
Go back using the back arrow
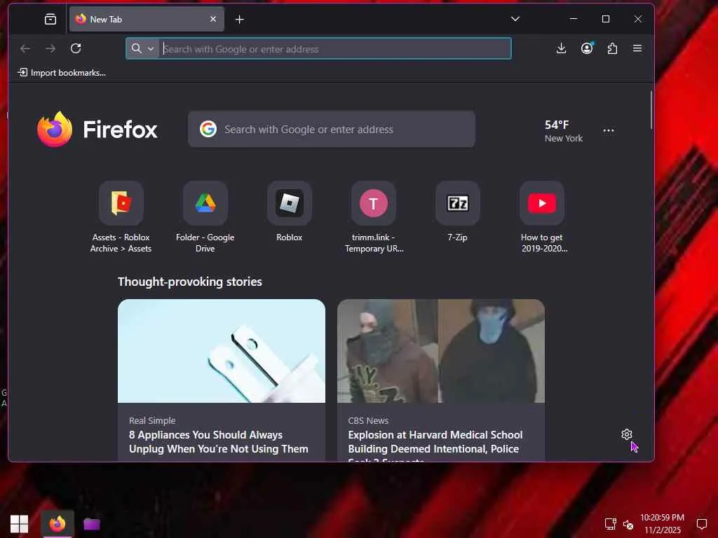click(25, 48)
